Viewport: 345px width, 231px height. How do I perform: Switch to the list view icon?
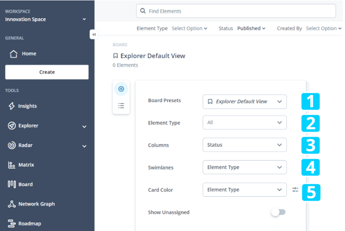pyautogui.click(x=121, y=106)
